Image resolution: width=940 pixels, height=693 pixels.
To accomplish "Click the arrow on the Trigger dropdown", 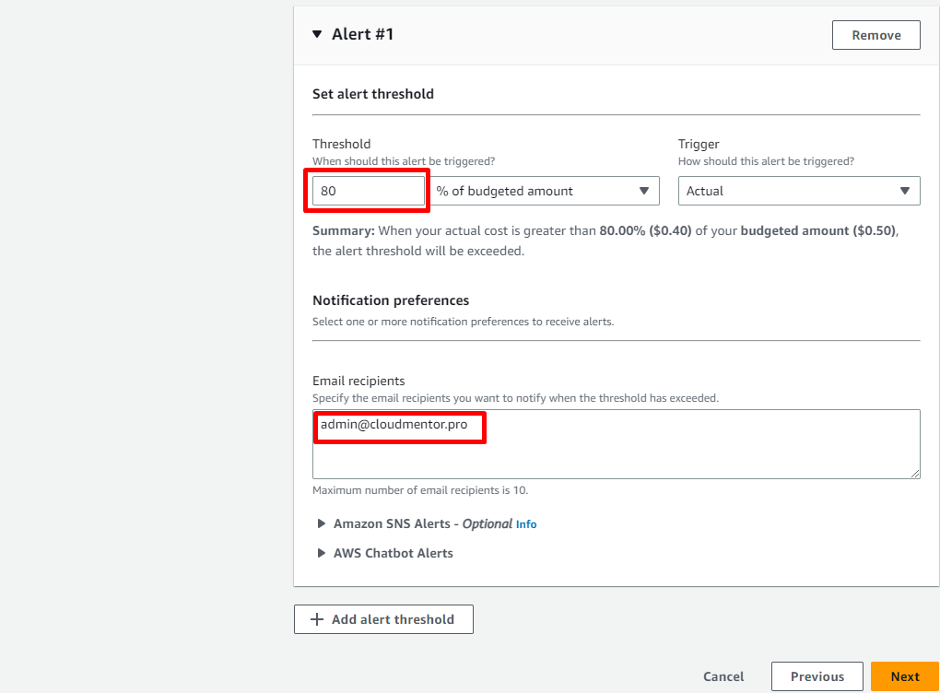I will [x=905, y=191].
